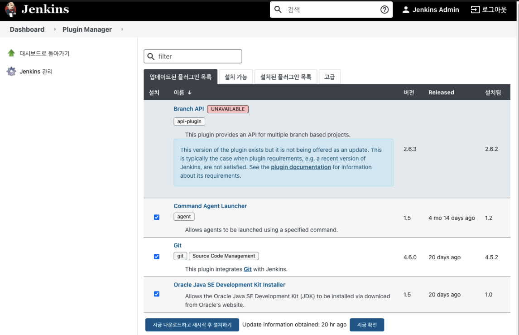Click the magnifier icon in the filter box

pos(151,56)
